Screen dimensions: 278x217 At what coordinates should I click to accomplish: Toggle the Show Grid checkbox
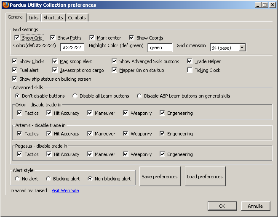(x=17, y=37)
